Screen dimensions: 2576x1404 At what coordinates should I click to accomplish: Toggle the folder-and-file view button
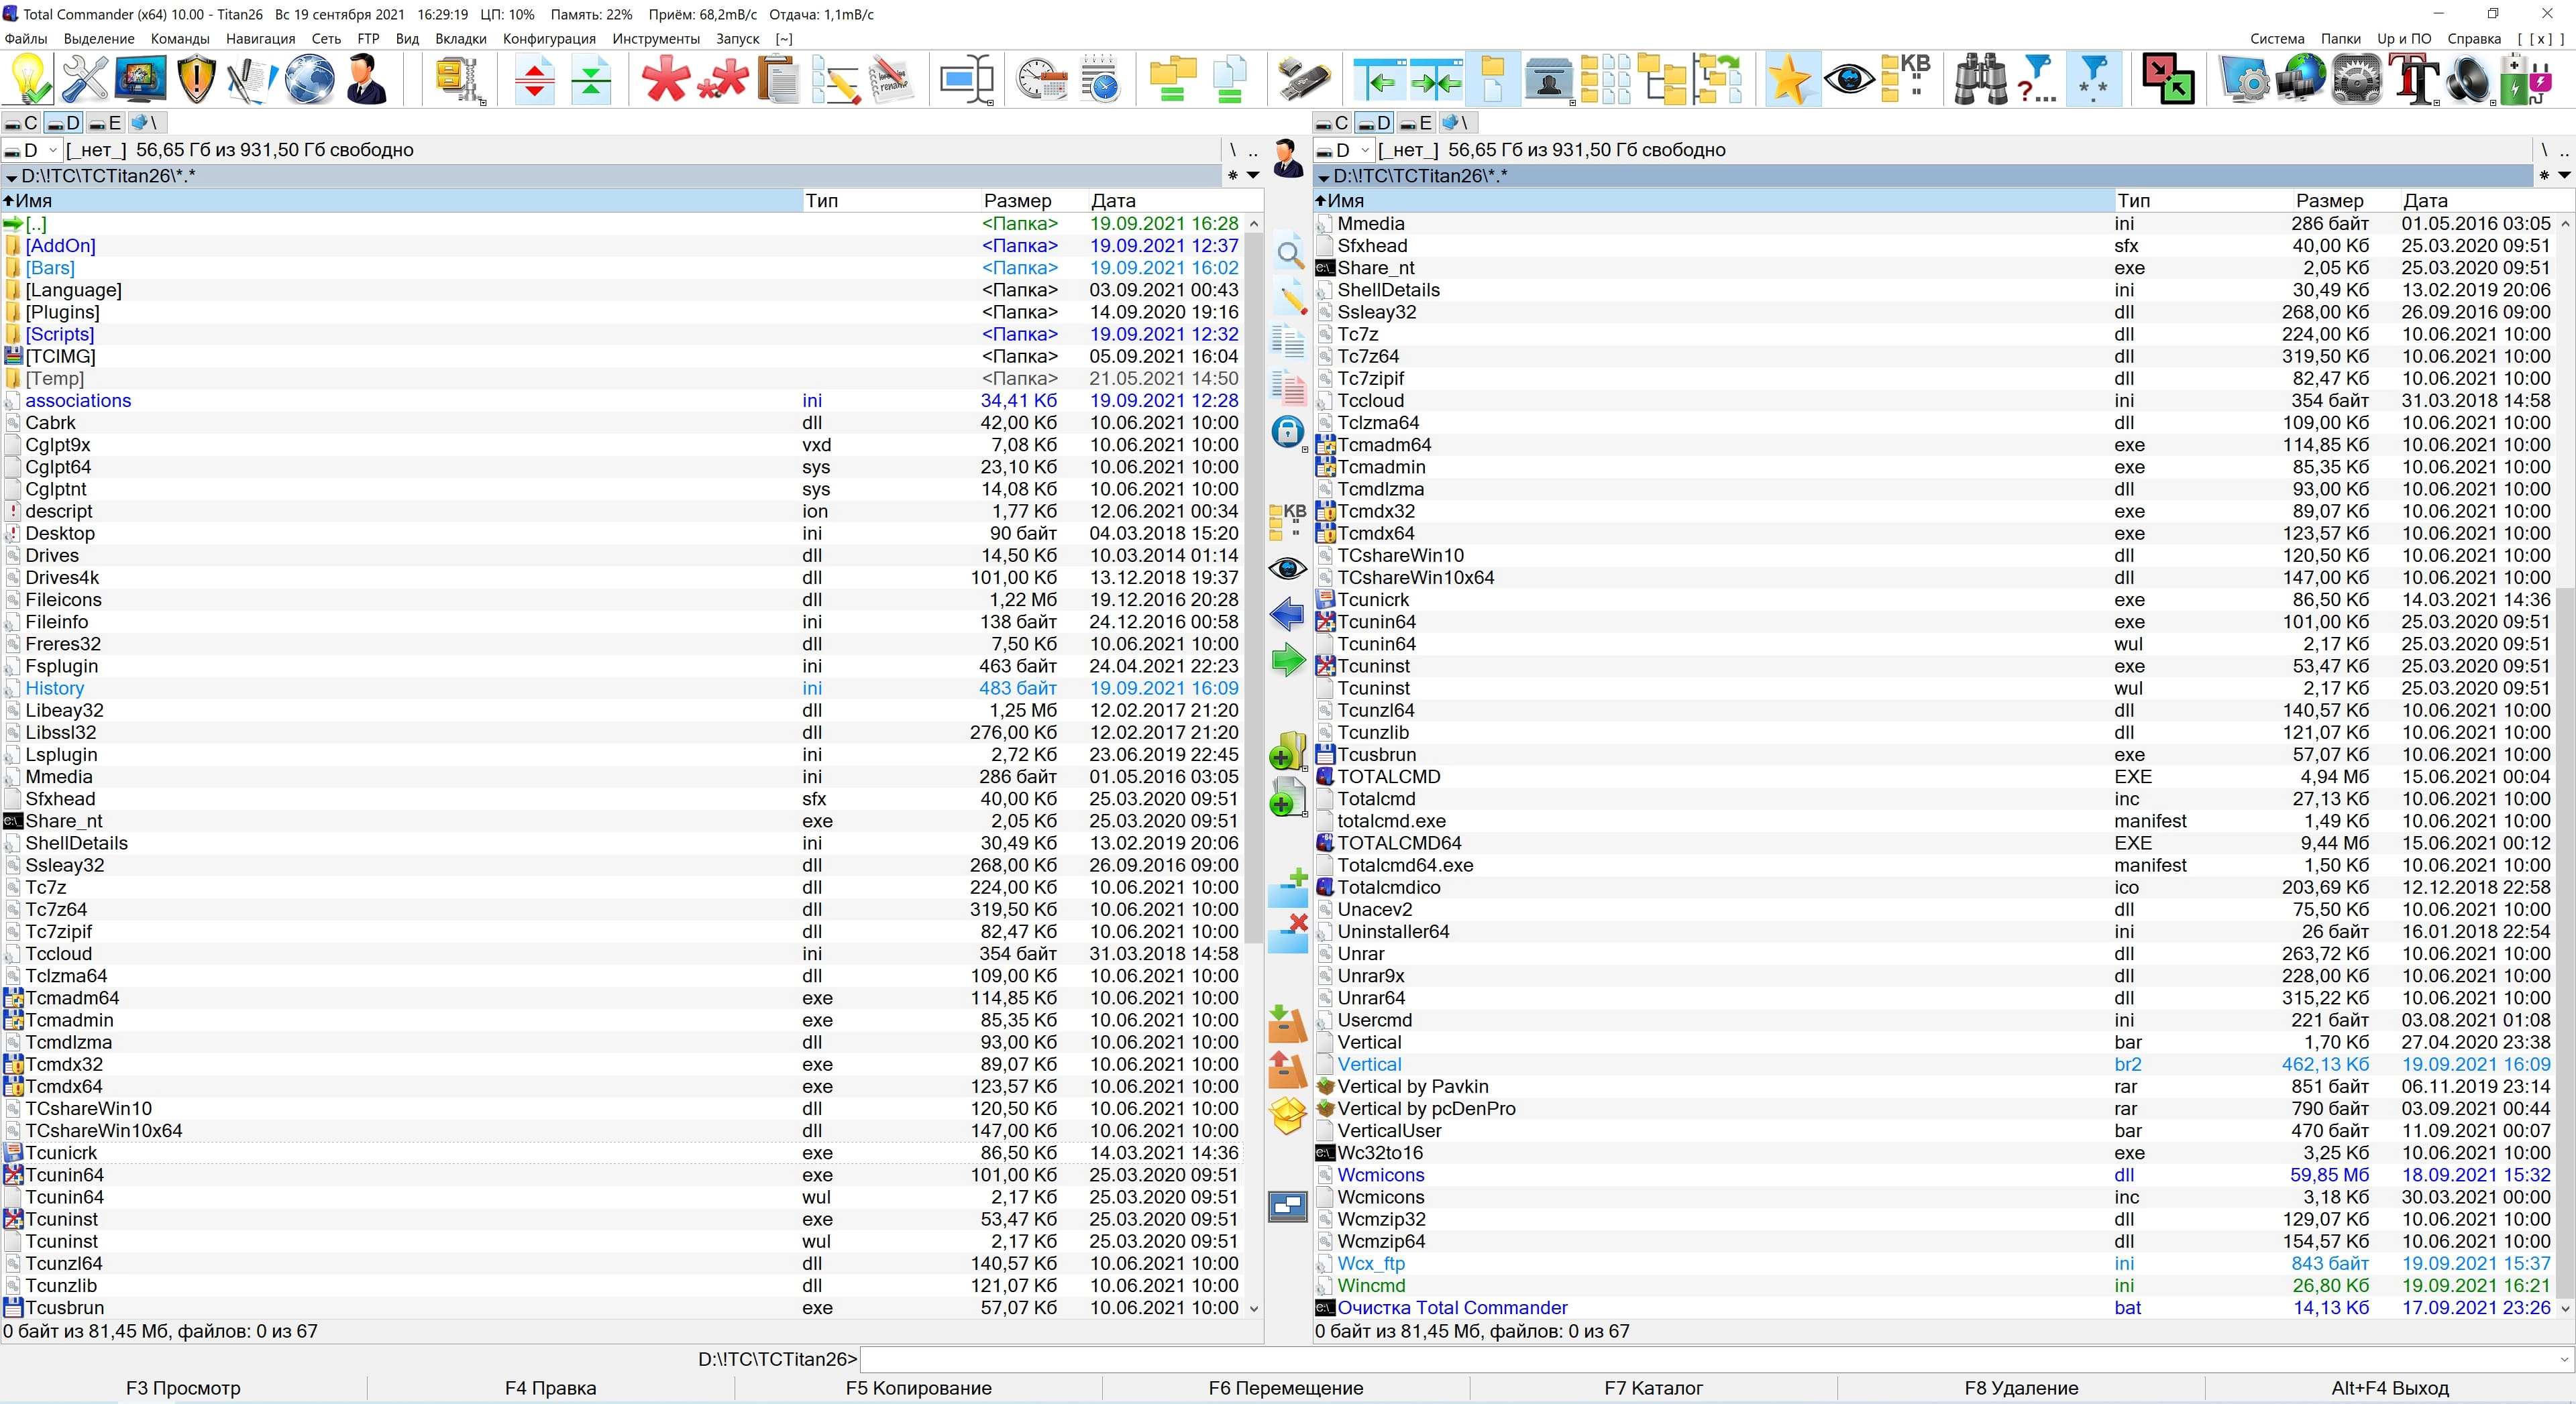[x=1492, y=79]
